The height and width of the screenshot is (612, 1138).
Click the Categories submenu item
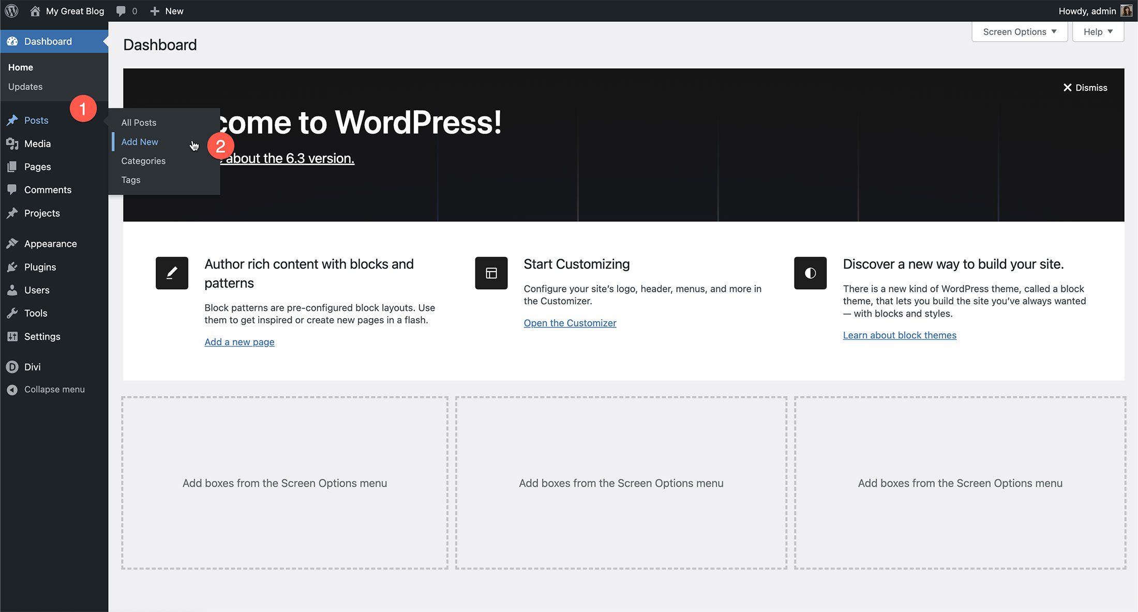click(x=143, y=160)
